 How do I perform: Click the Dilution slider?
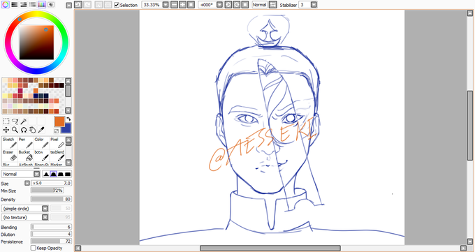pos(51,234)
